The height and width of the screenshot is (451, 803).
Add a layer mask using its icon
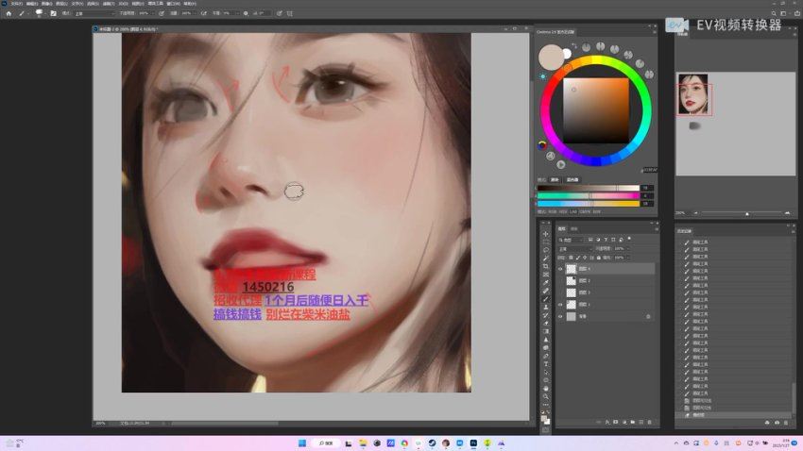[616, 422]
